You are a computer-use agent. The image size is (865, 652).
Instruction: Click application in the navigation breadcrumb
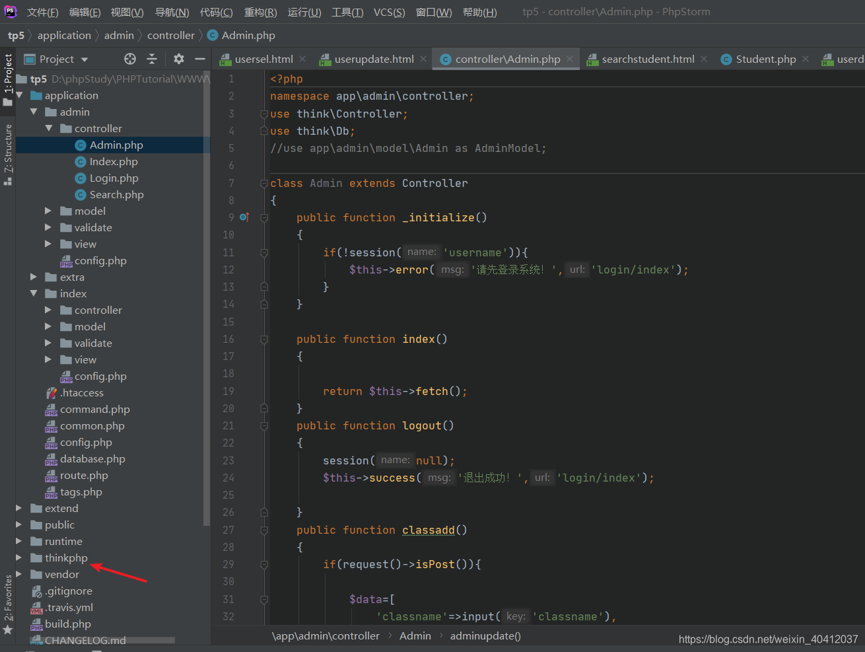(64, 35)
